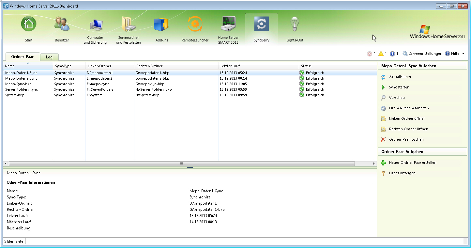471x248 pixels.
Task: Click Ordner-Paar bearbeiten gear icon
Action: [383, 108]
